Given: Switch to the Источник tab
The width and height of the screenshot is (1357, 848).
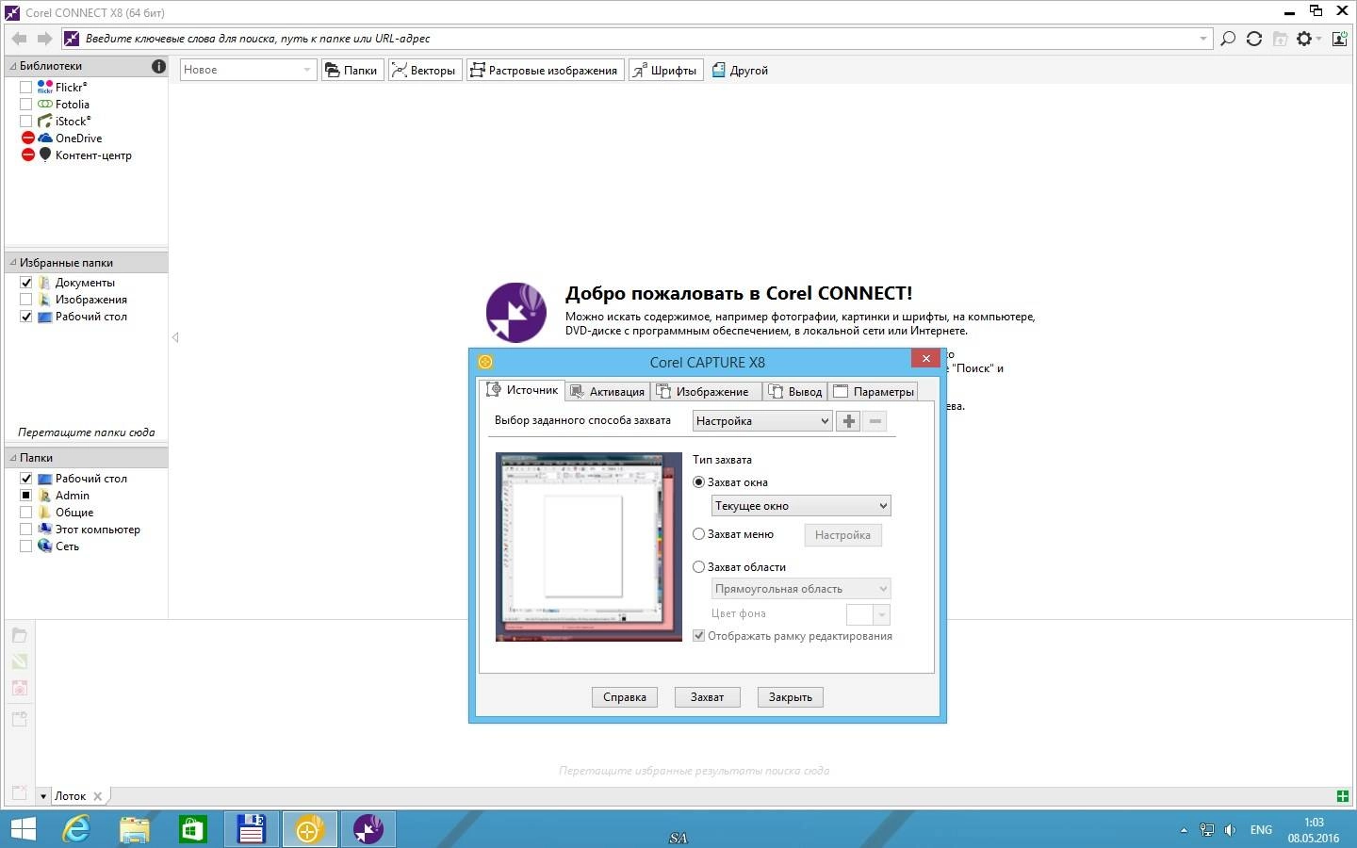Looking at the screenshot, I should point(522,390).
